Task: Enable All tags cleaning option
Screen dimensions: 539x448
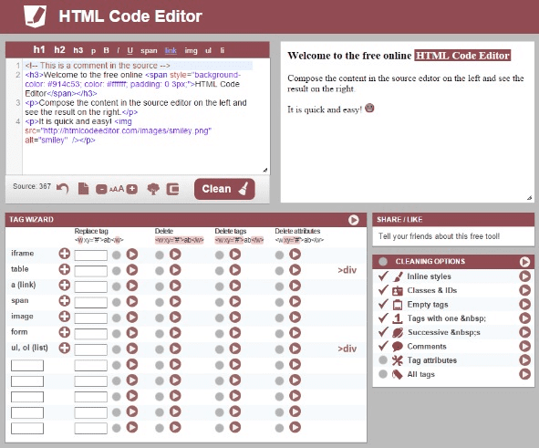Action: [383, 374]
